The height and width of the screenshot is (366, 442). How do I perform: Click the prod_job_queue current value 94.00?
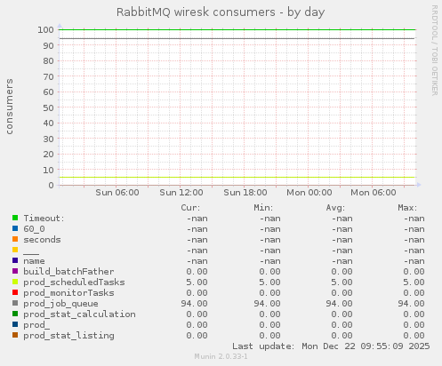[x=194, y=304]
